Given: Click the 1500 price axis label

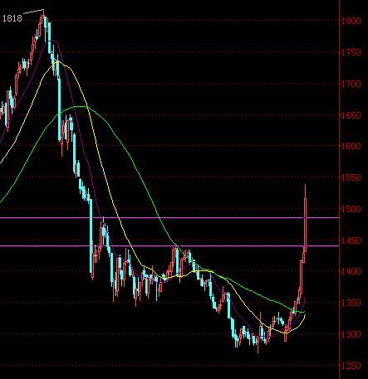Looking at the screenshot, I should click(x=351, y=209).
